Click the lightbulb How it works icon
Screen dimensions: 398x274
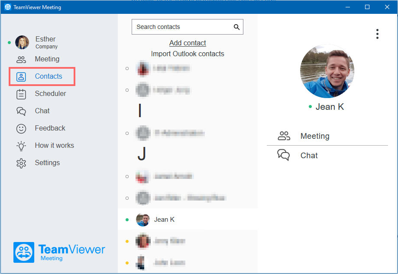coord(21,146)
